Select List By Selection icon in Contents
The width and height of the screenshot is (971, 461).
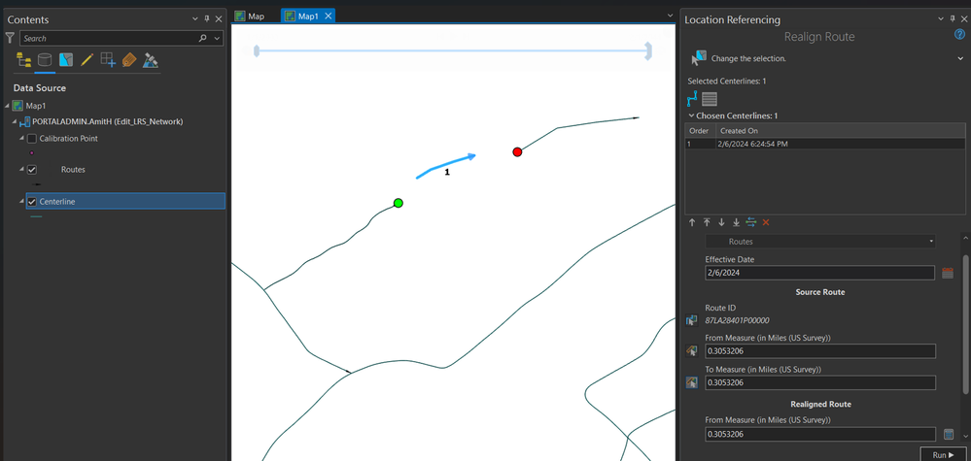[x=66, y=60]
